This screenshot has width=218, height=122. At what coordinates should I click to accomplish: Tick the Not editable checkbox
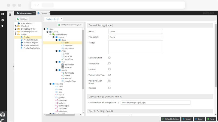pos(110,63)
